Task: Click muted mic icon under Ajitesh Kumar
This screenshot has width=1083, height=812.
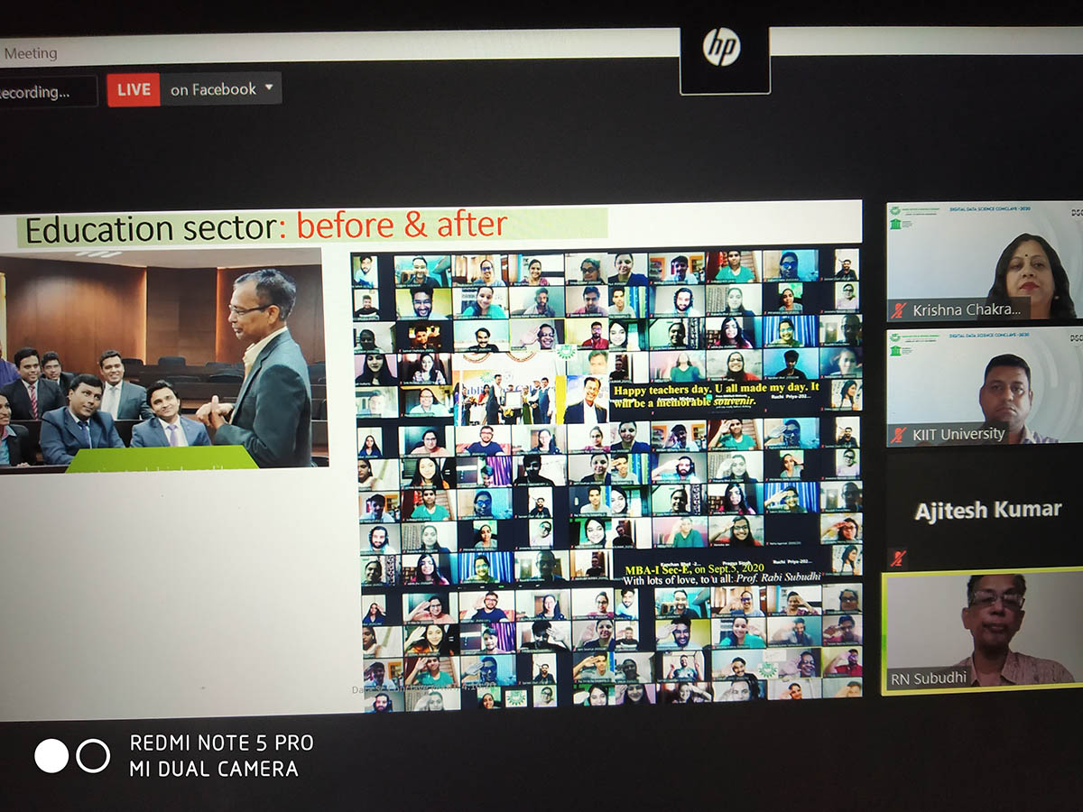Action: pos(897,558)
